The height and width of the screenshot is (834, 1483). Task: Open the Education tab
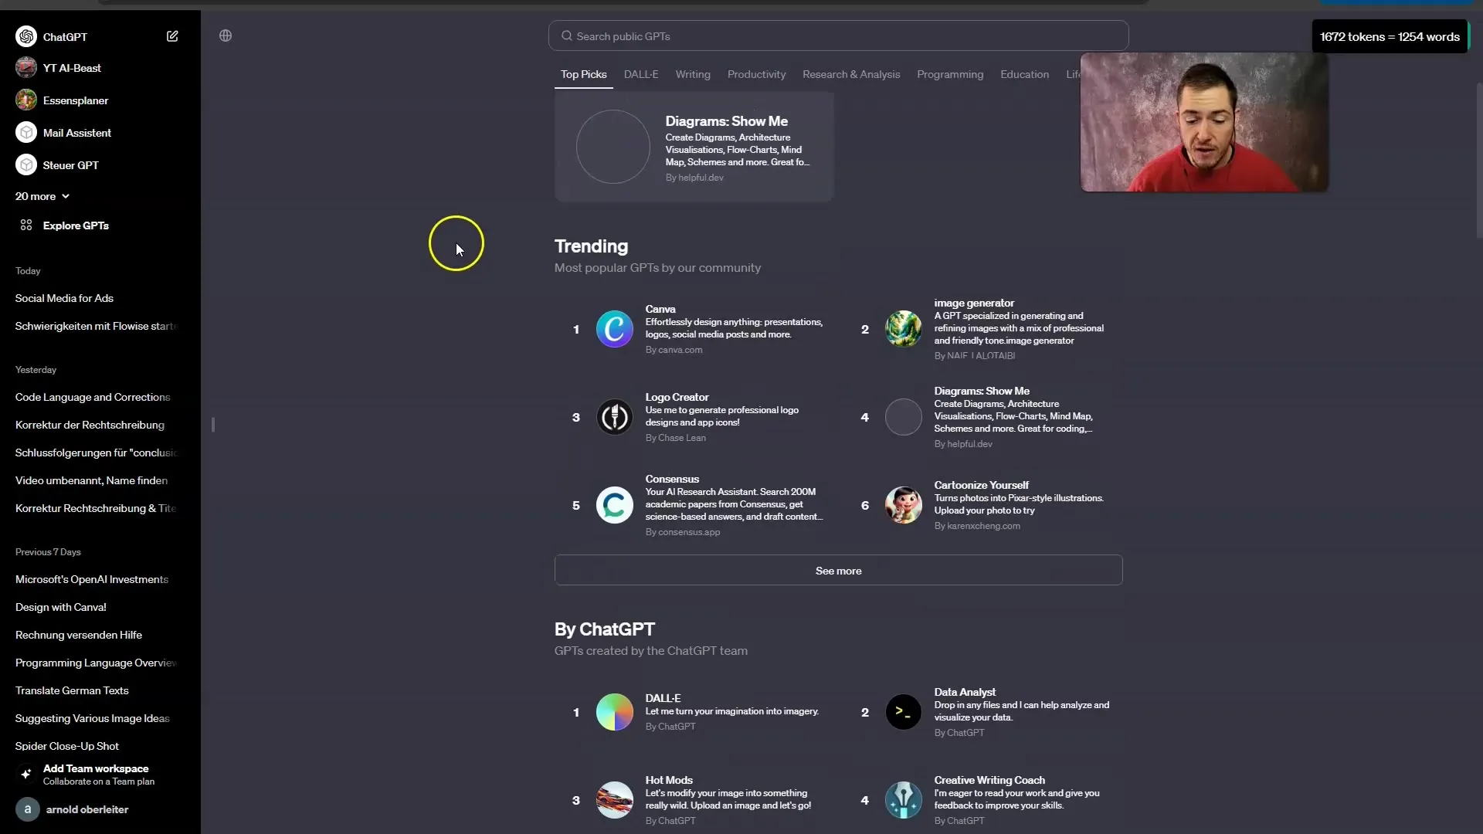[1024, 74]
